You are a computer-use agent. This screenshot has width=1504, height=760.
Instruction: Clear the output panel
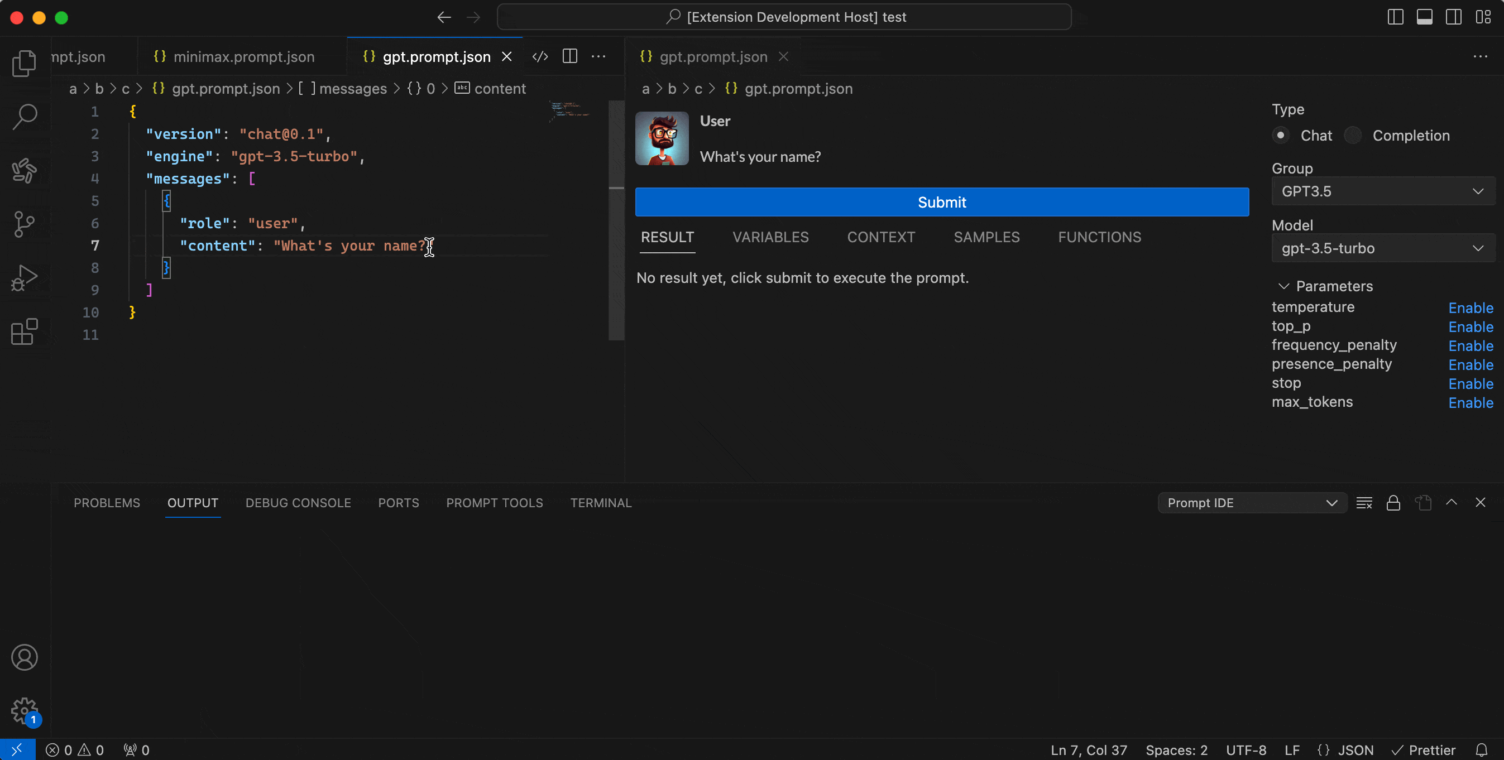[1364, 503]
